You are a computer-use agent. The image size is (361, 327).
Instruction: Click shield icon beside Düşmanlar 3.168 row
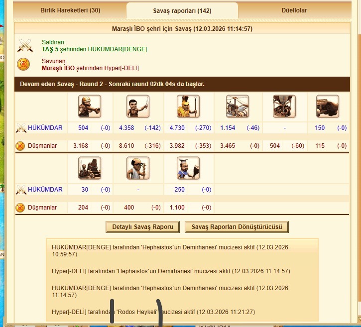tap(20, 146)
